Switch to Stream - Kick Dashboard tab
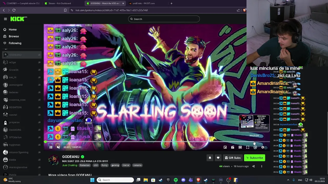The width and height of the screenshot is (328, 184). pyautogui.click(x=63, y=3)
